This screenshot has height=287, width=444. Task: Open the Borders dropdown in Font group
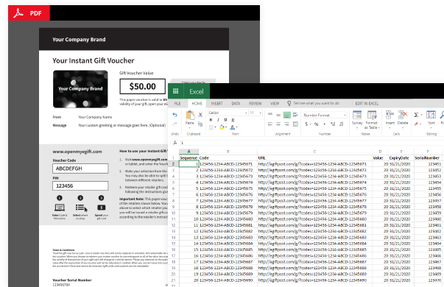tap(212, 127)
